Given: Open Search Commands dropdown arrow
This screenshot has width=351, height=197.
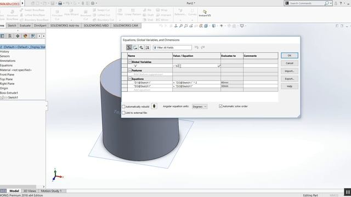Looking at the screenshot, I should 331,3.
